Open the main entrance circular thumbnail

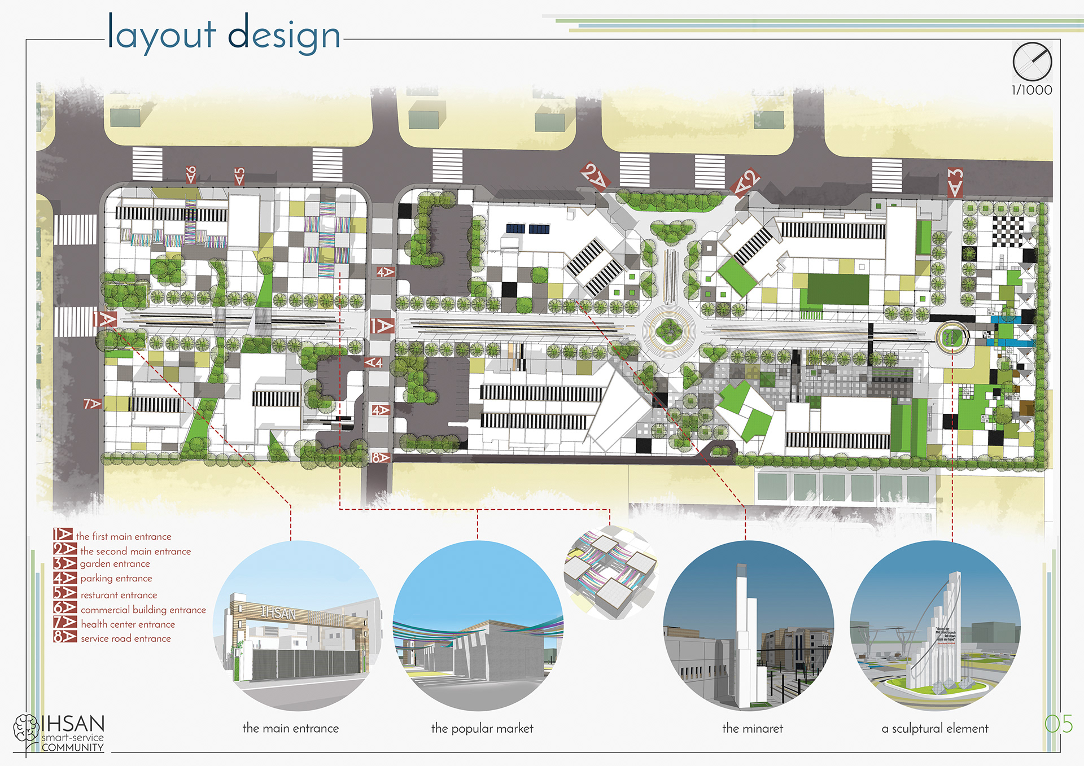coord(298,625)
